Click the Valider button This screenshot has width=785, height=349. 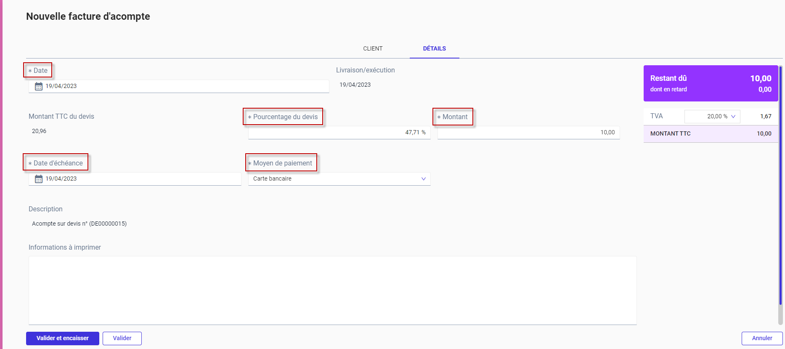[x=122, y=338]
